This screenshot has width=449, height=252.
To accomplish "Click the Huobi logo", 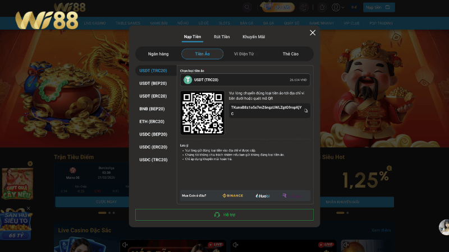I will tap(262, 195).
